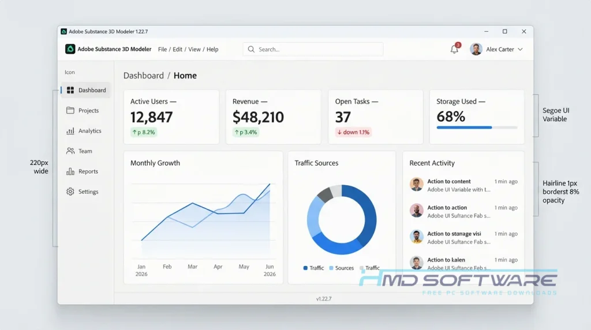
Task: Click avatar of Action to kalen entry
Action: click(417, 262)
